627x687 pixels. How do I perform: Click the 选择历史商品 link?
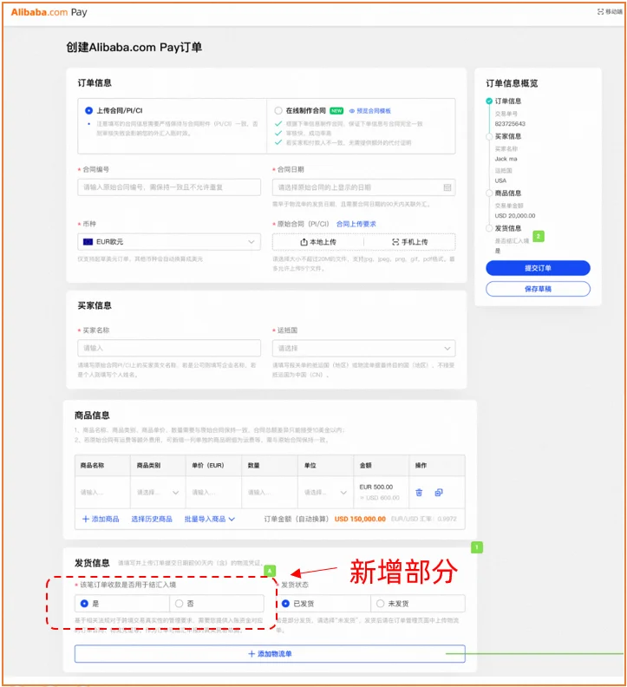click(x=152, y=519)
